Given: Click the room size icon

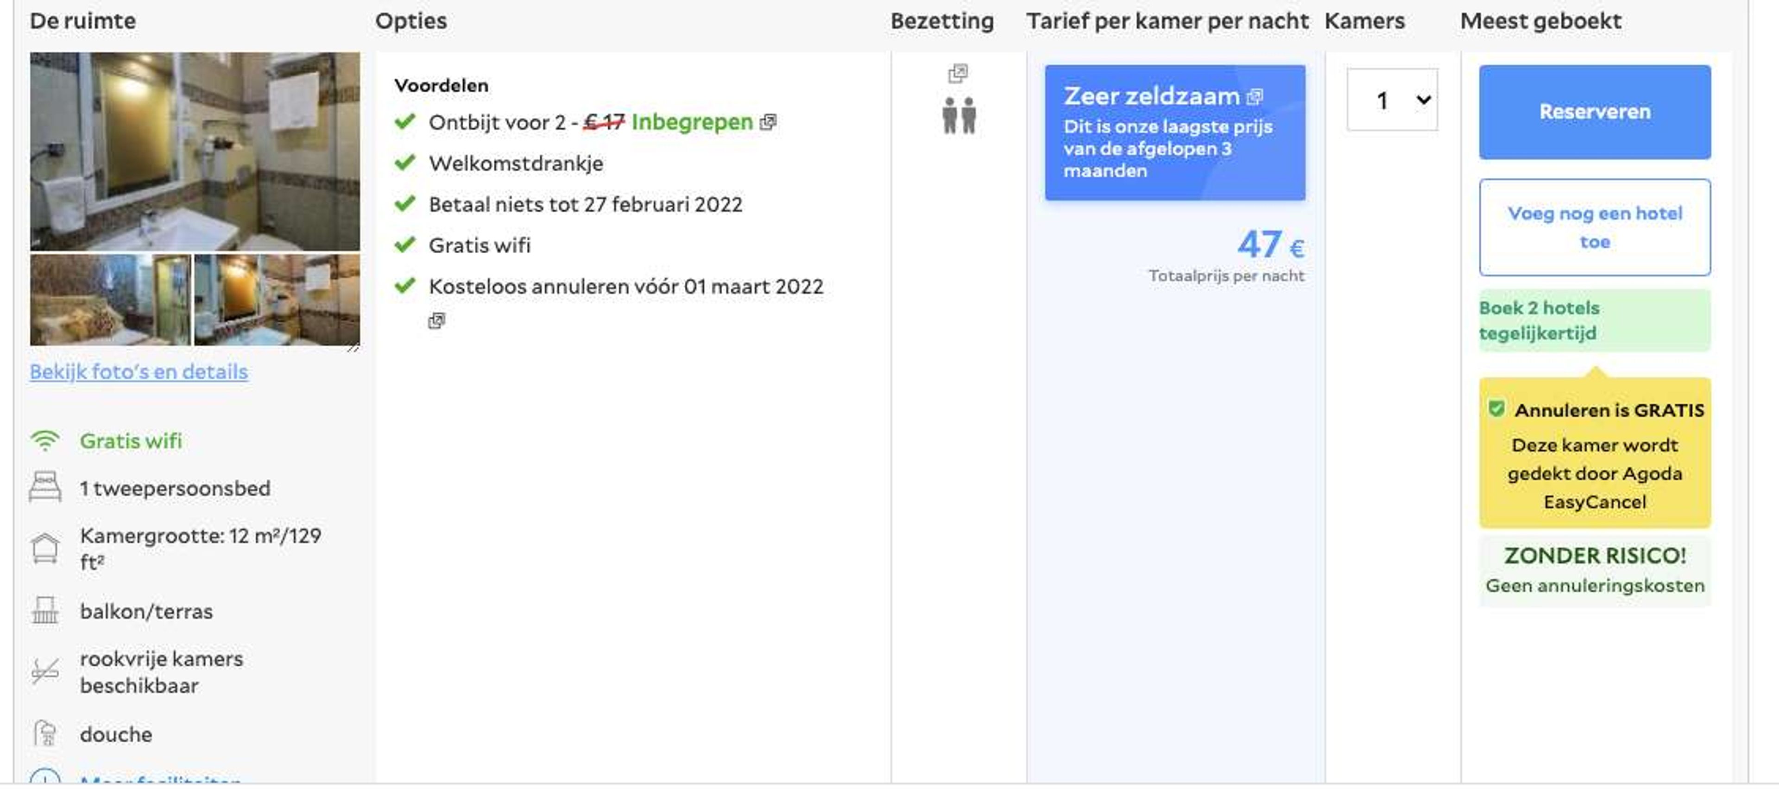Looking at the screenshot, I should click(x=45, y=549).
